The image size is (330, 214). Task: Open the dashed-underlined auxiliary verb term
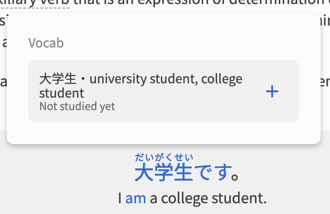[x=35, y=3]
